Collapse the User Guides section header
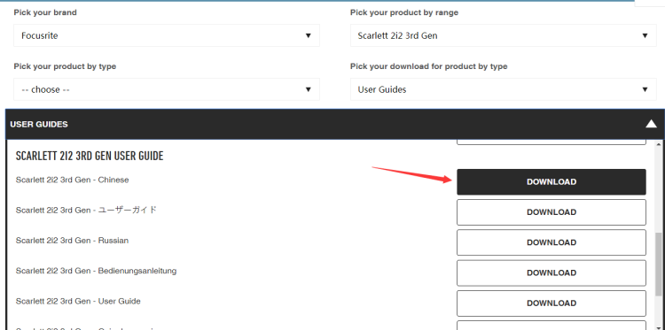The height and width of the screenshot is (330, 665). [334, 125]
